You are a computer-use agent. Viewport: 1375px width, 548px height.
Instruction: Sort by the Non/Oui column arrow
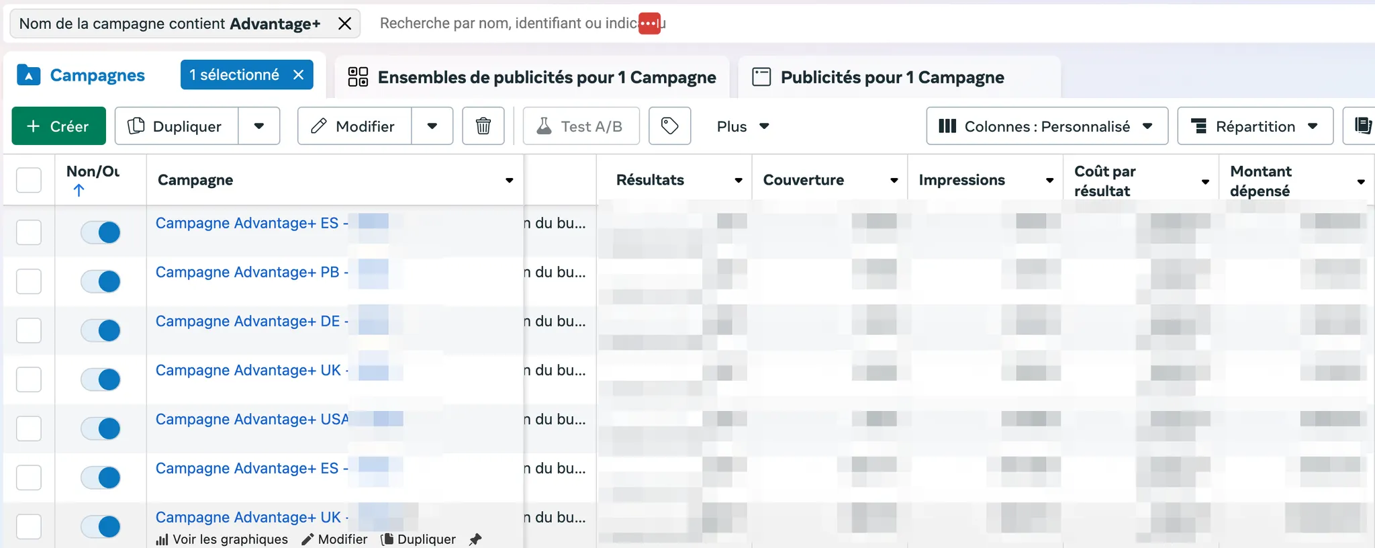click(79, 191)
